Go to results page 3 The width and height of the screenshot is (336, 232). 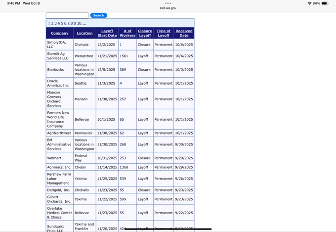click(55, 23)
